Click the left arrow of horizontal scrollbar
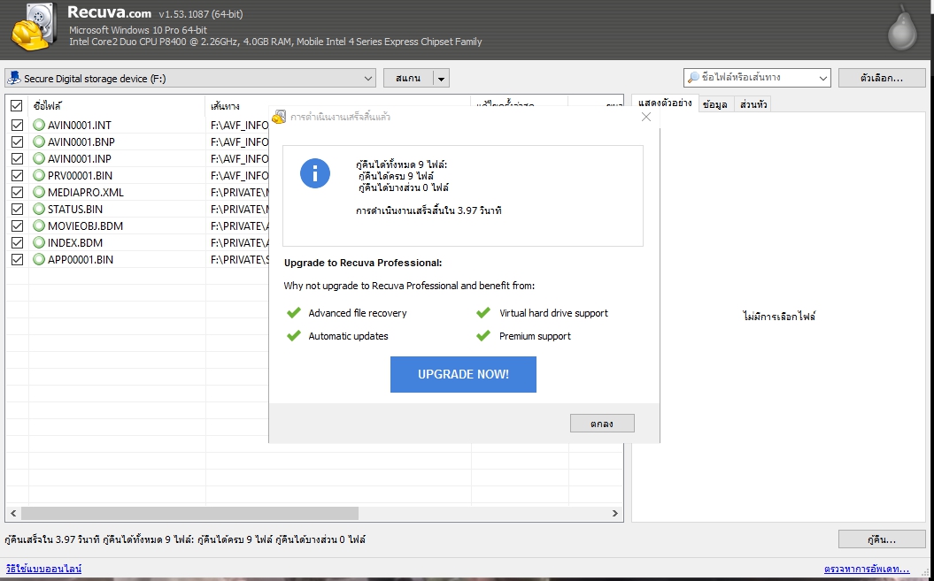 13,513
